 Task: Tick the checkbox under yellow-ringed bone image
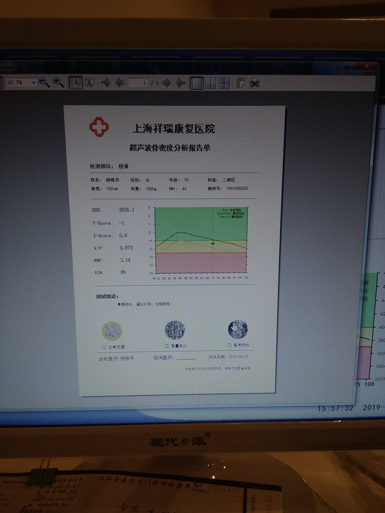coord(104,347)
